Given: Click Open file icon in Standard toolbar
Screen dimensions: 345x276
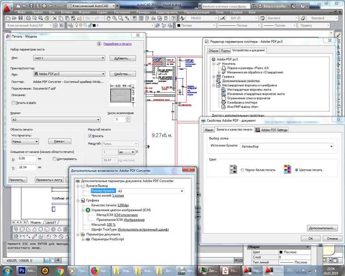Looking at the screenshot, I should coord(14,18).
